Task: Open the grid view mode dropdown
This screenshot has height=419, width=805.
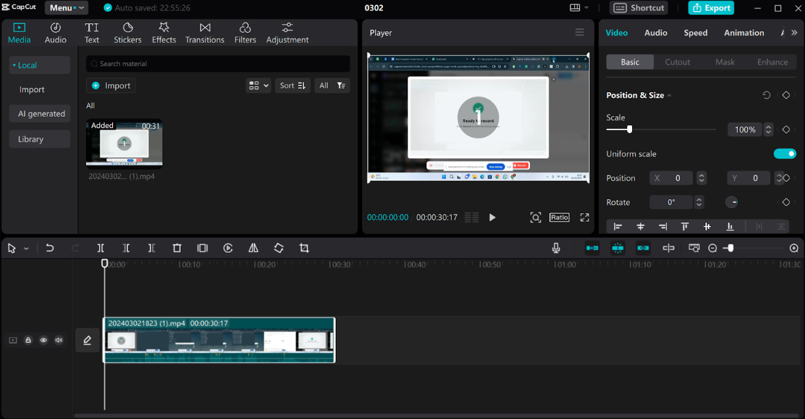Action: (x=258, y=86)
